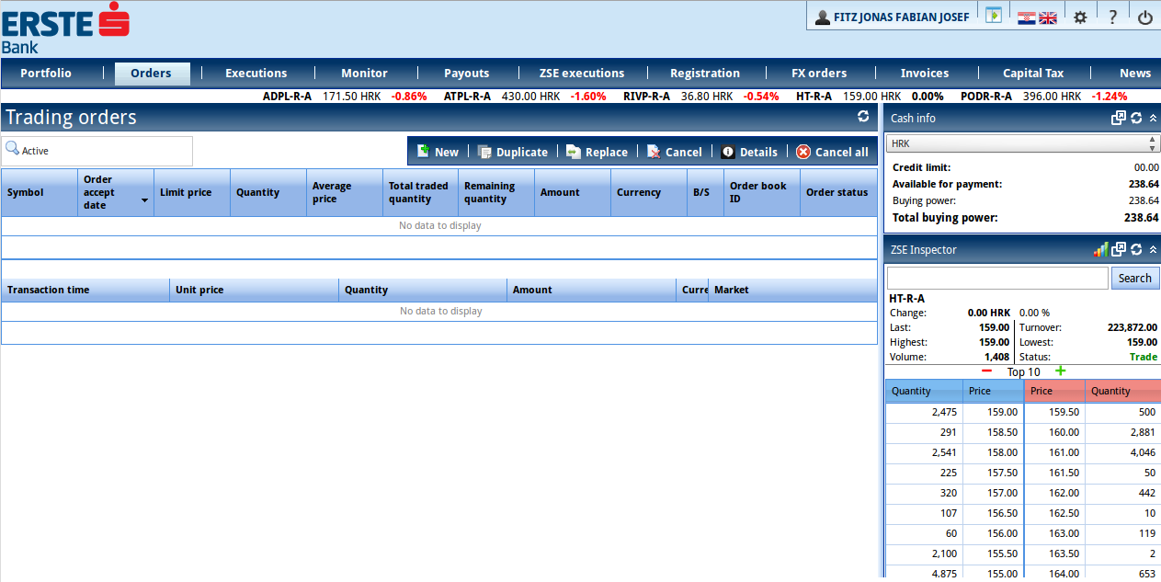Click the panel layout icon beside username
Image resolution: width=1161 pixels, height=582 pixels.
tap(993, 16)
